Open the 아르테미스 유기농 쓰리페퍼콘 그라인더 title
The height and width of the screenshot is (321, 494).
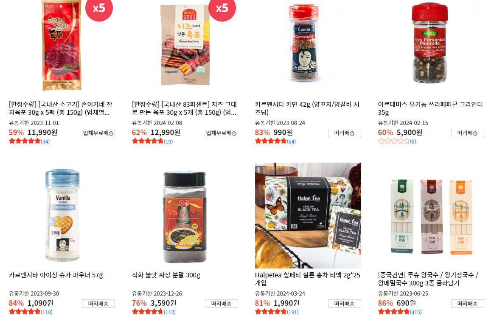430,108
